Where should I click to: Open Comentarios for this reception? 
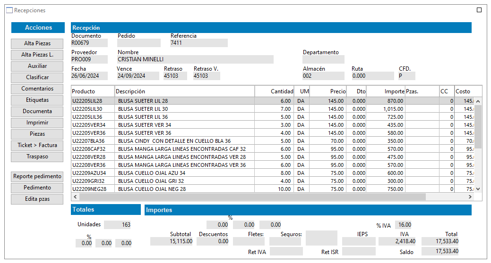tap(37, 89)
